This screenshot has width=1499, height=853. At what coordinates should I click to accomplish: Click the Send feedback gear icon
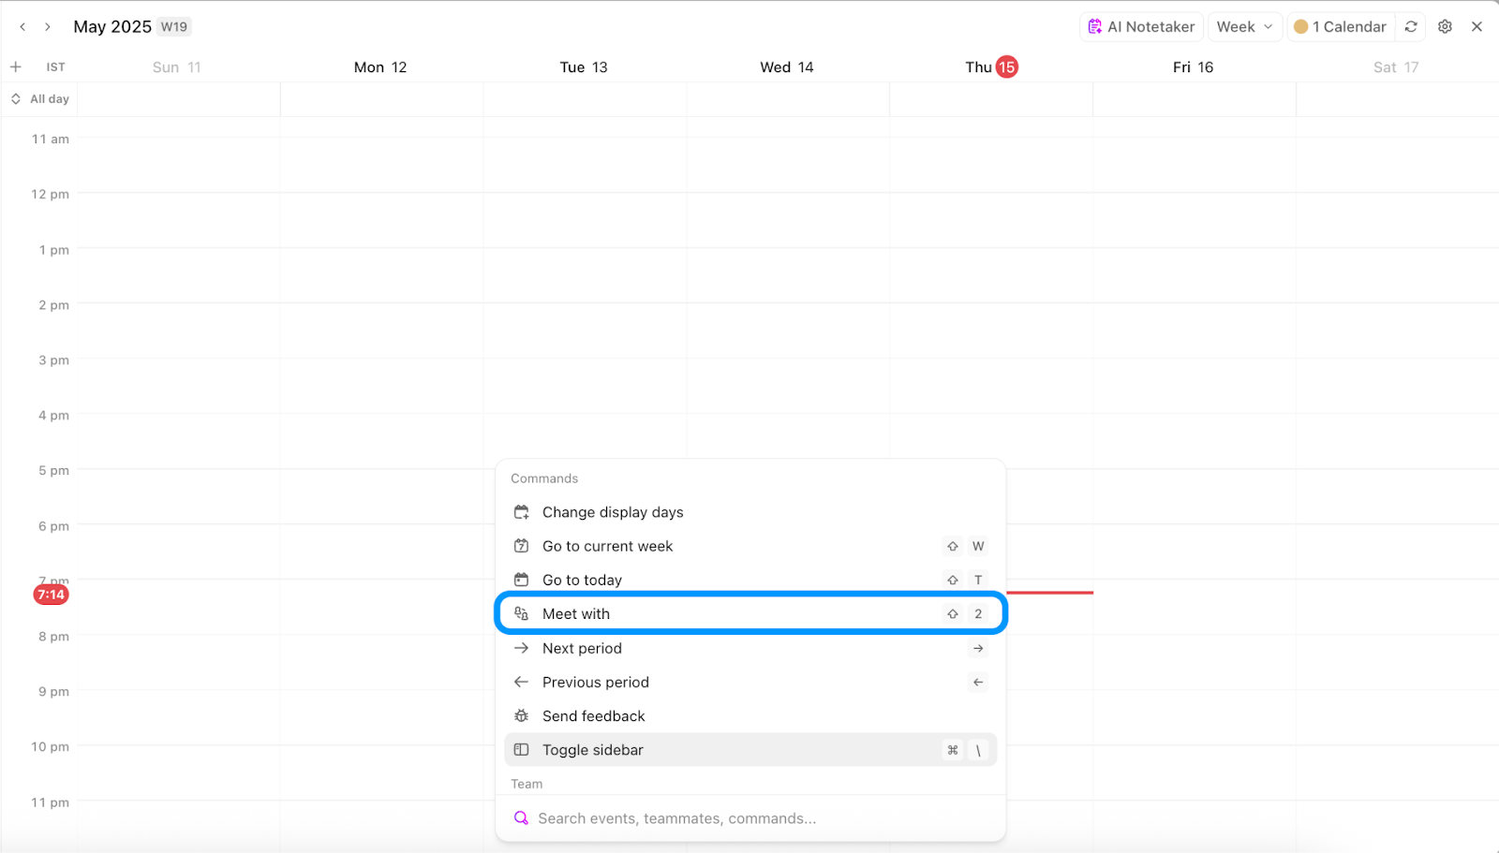click(521, 715)
